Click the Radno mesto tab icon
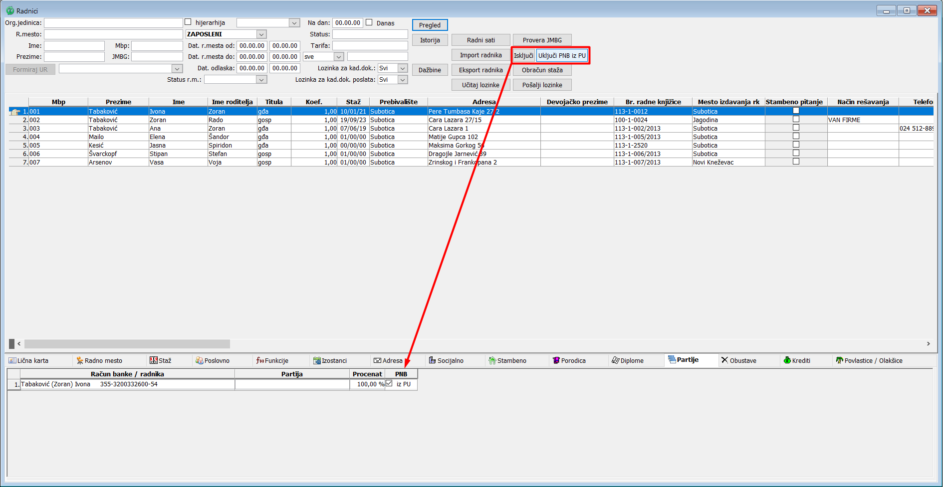The width and height of the screenshot is (943, 487). pos(80,360)
